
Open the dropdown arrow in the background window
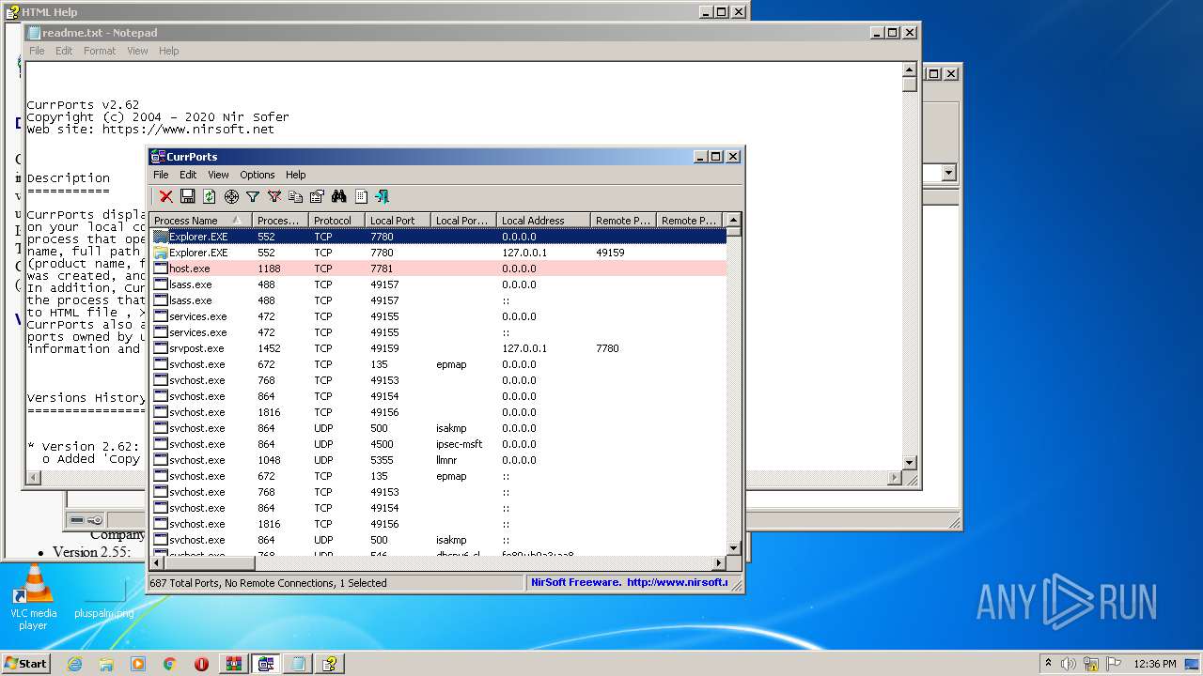coord(948,173)
